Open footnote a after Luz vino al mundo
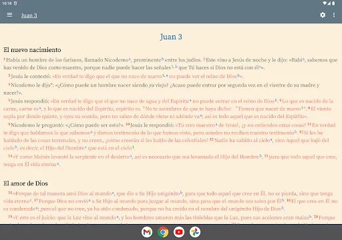The height and width of the screenshot is (240, 342). 118,217
